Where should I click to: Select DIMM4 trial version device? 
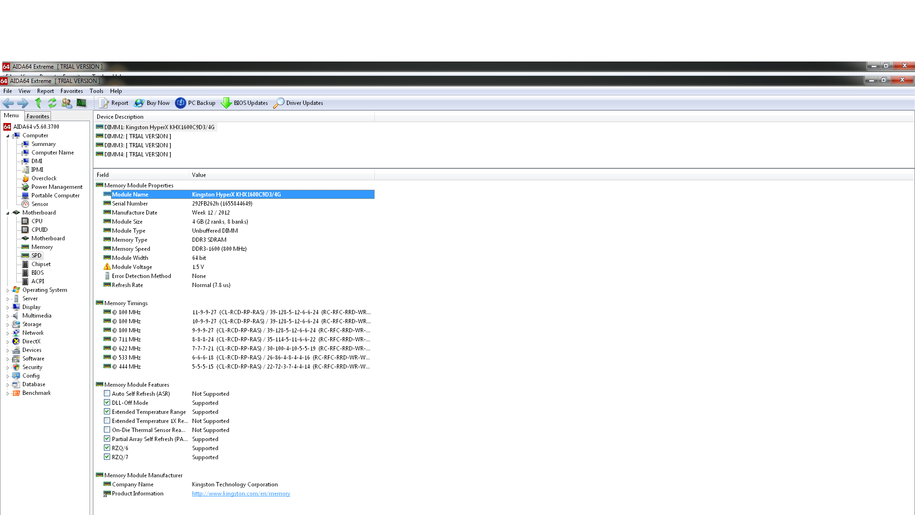point(133,154)
